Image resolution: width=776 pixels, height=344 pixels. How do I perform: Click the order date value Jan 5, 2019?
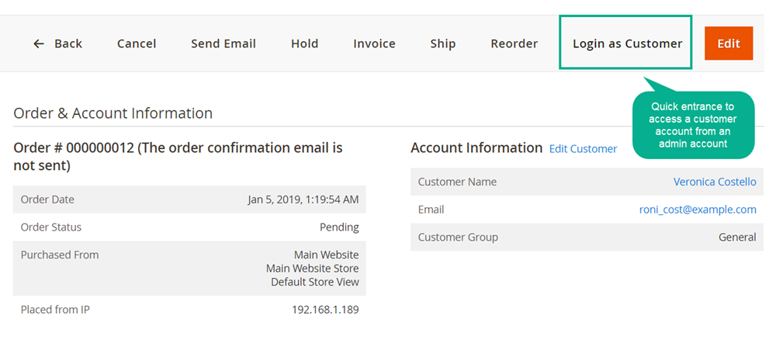tap(303, 200)
